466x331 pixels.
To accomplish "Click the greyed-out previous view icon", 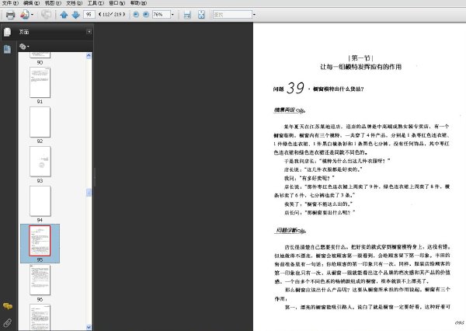I will (x=46, y=14).
